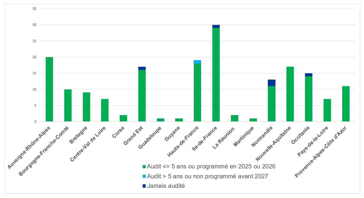
Task: Select the Corse bar
Action: pyautogui.click(x=123, y=118)
